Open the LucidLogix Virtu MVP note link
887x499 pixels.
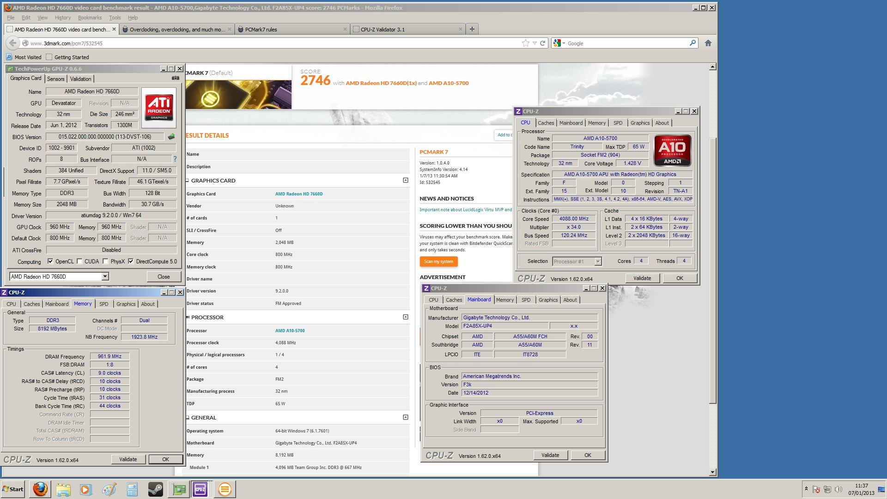coord(465,210)
